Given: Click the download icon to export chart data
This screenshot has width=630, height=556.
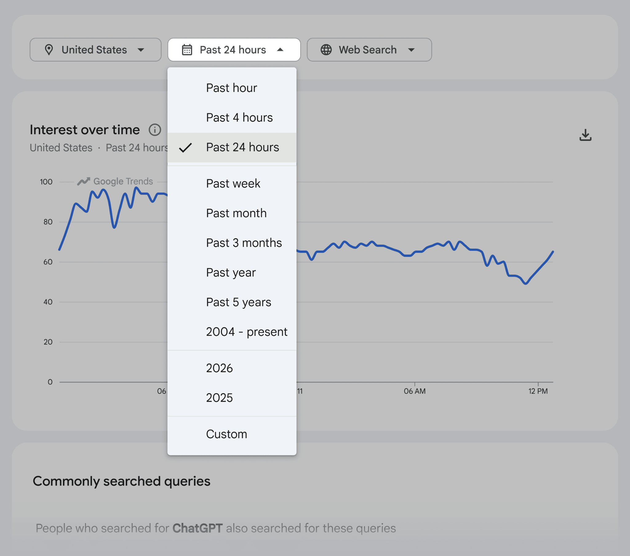Looking at the screenshot, I should click(x=585, y=135).
